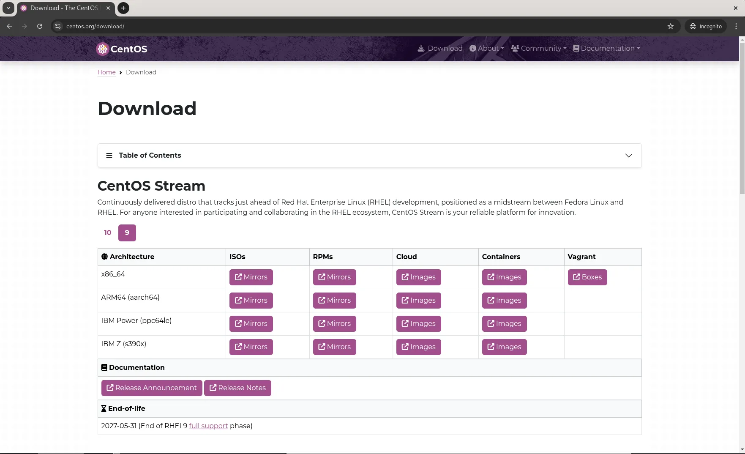This screenshot has width=745, height=454.
Task: Click Home breadcrumb link
Action: click(106, 72)
